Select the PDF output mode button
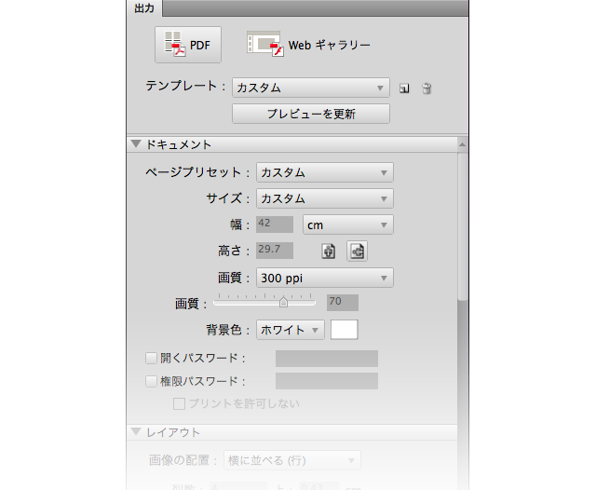Image resolution: width=596 pixels, height=490 pixels. [x=188, y=45]
